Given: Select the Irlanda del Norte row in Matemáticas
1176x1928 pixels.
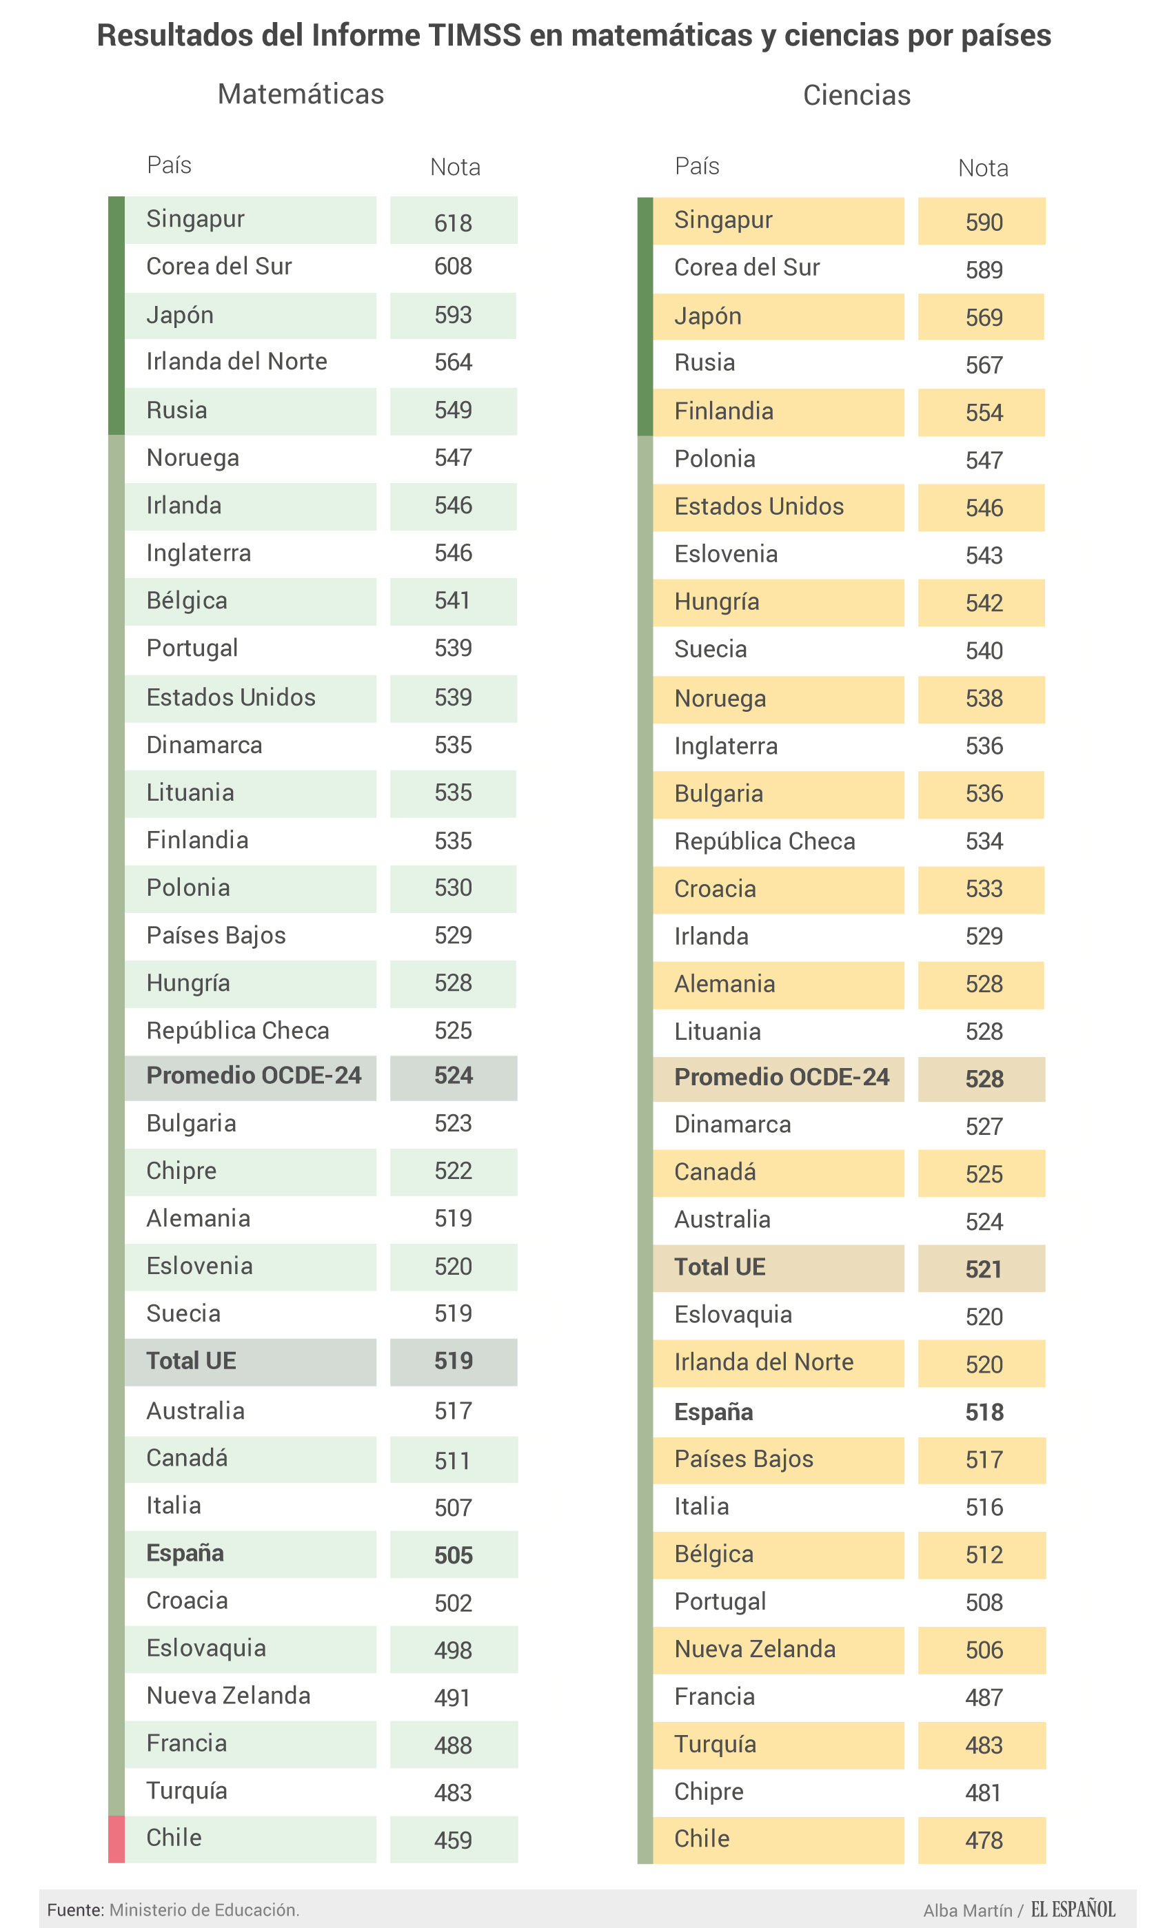Looking at the screenshot, I should pyautogui.click(x=236, y=362).
